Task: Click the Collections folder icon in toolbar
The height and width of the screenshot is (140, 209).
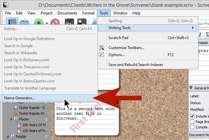Action: pos(25,22)
